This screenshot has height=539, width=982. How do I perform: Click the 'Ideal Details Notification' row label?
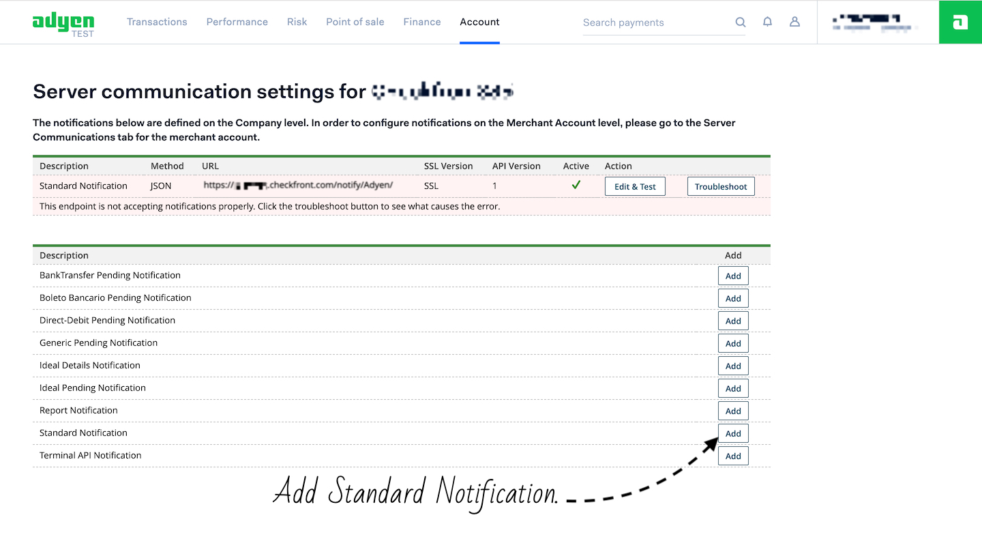pos(90,365)
